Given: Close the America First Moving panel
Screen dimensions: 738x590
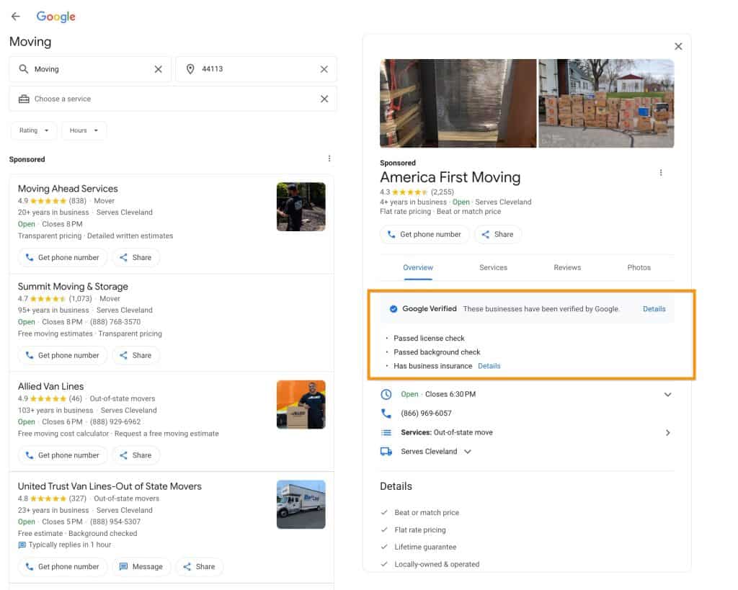Looking at the screenshot, I should pos(678,46).
